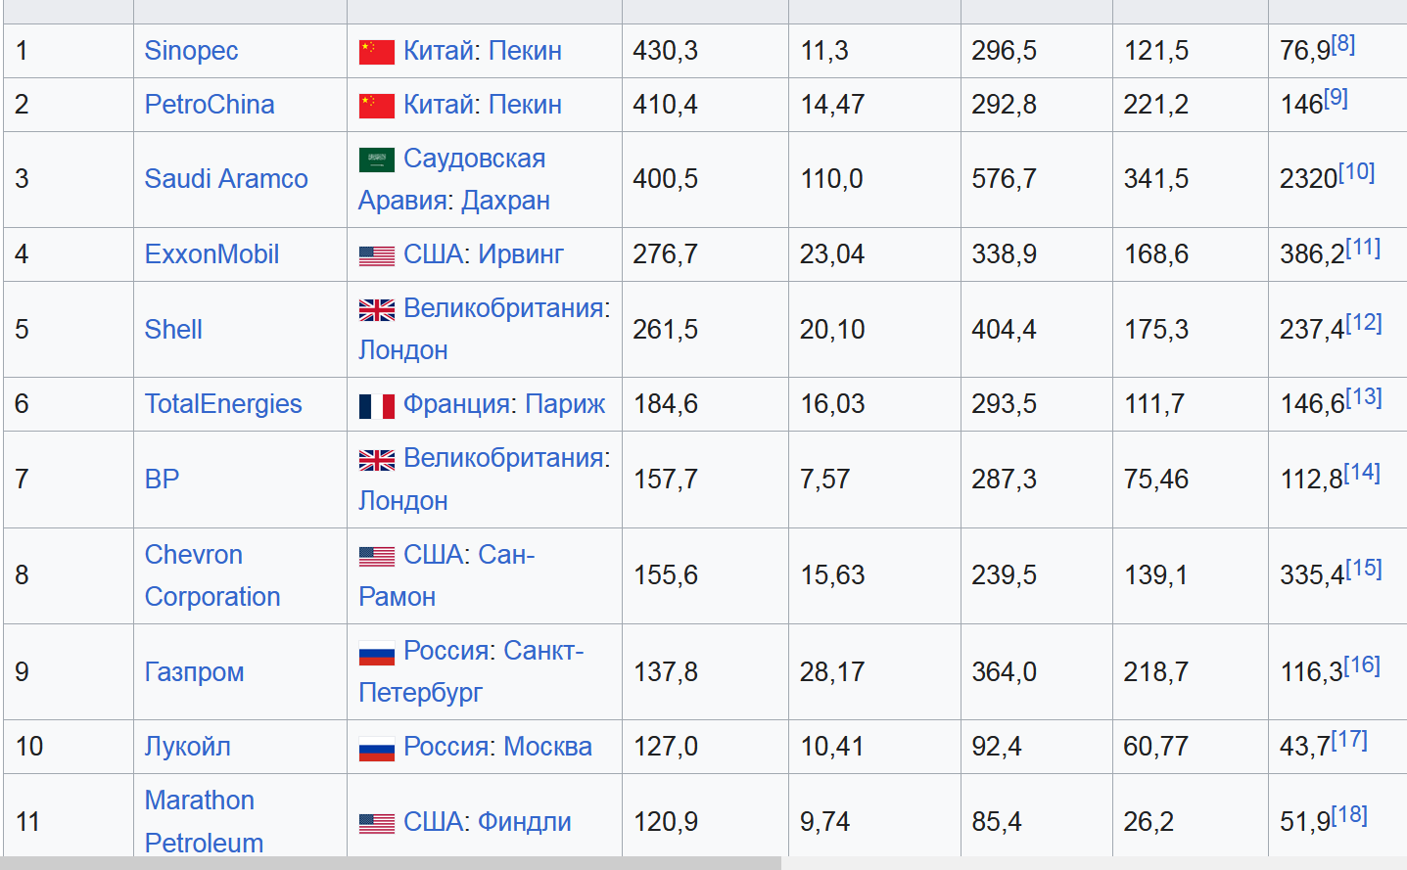Follow the ExxonMobil link
Viewport: 1407px width, 870px height.
pos(211,254)
